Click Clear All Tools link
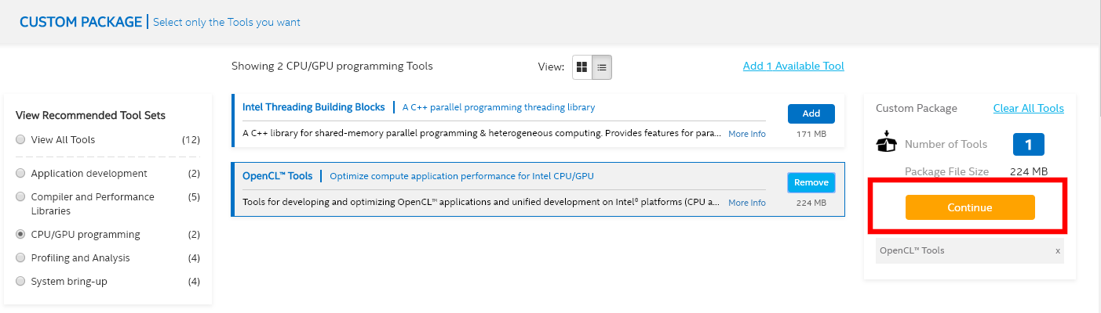Image resolution: width=1101 pixels, height=313 pixels. point(1028,109)
